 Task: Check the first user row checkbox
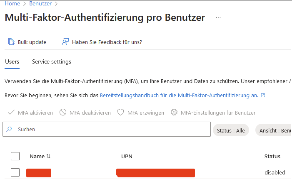(15, 172)
